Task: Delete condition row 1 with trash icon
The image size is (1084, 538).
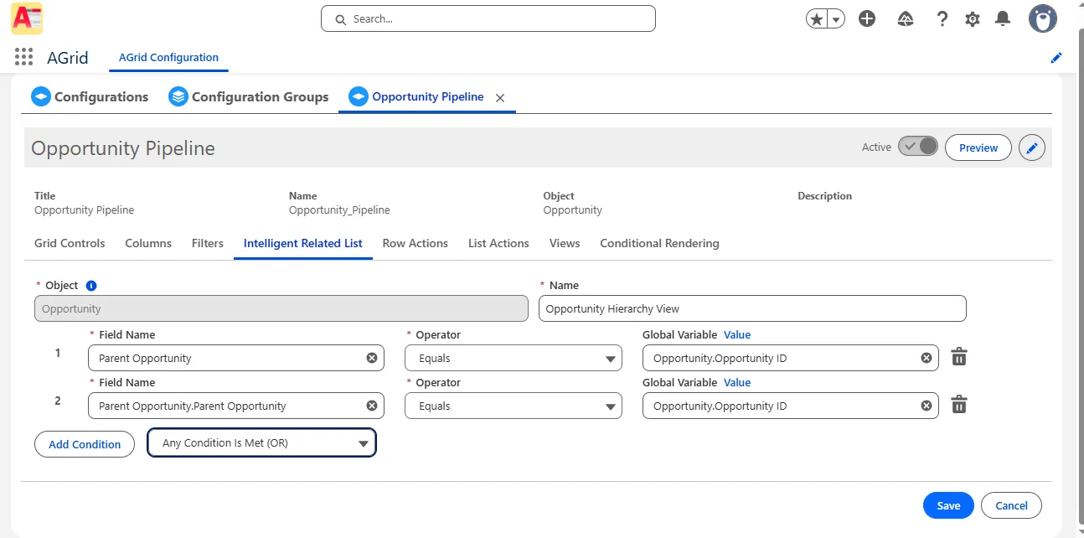Action: click(959, 358)
